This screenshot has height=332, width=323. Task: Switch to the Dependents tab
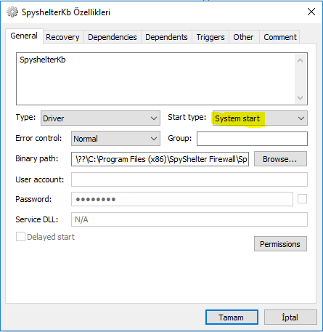[x=166, y=37]
